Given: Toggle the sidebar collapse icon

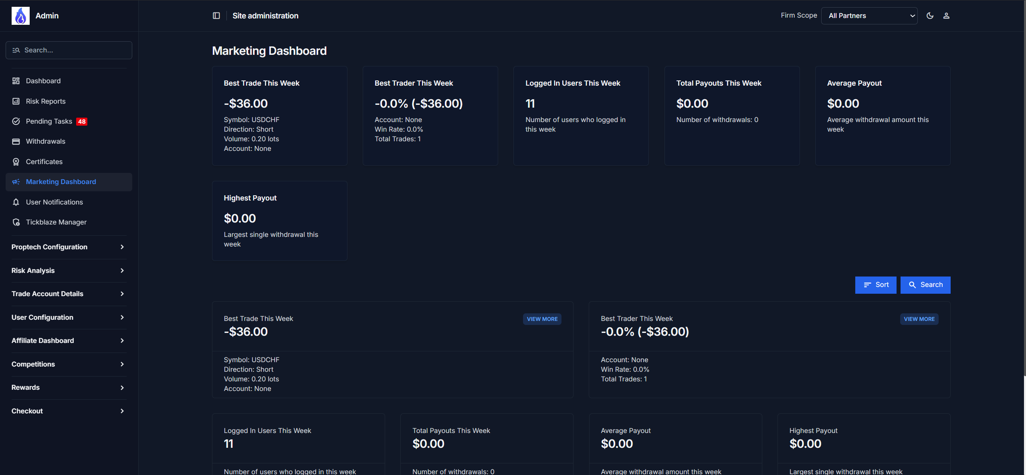Looking at the screenshot, I should [216, 16].
